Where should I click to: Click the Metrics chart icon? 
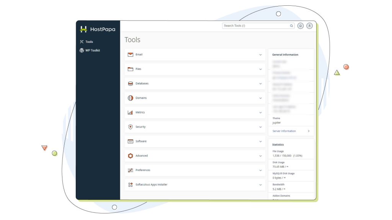[x=130, y=113]
